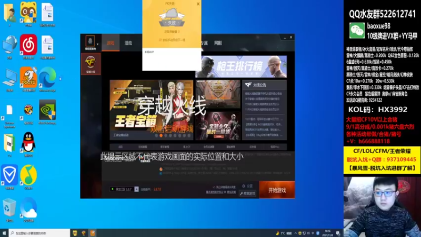Viewport: 421px width, 237px height.
Task: Switch to the 游戏 tab
Action: (111, 43)
